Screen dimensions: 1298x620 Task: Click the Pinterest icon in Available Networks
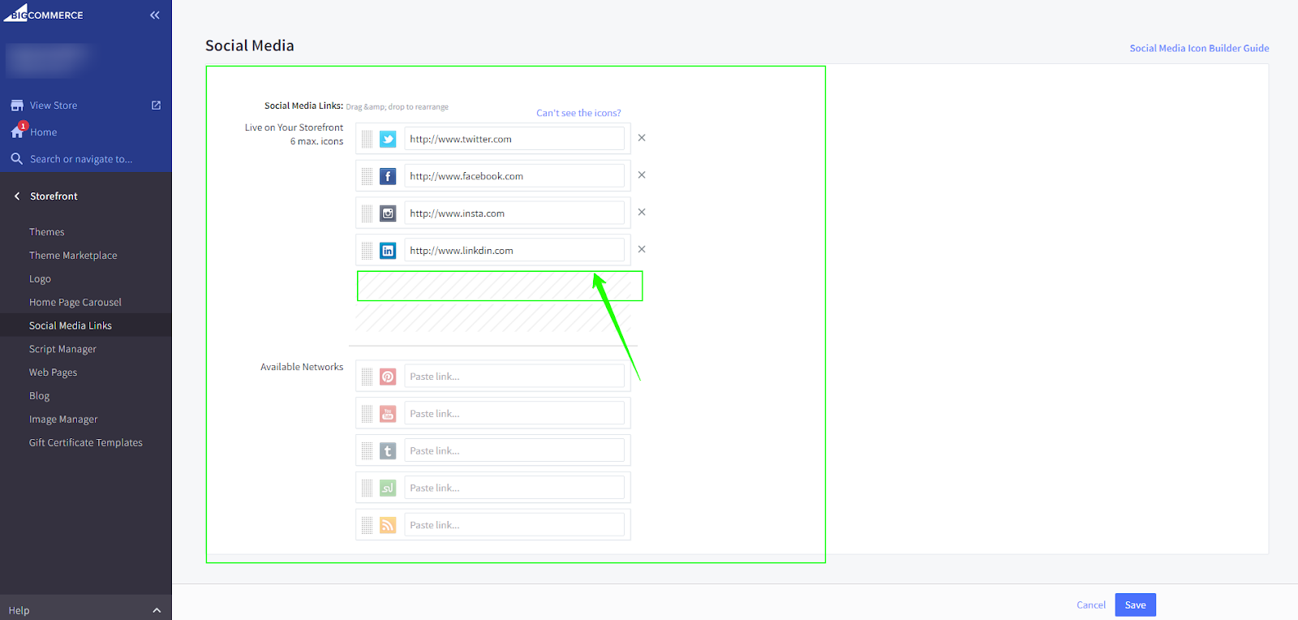(x=388, y=377)
